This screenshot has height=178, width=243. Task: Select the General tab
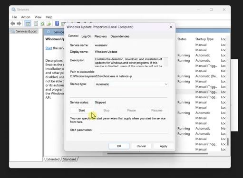(73, 36)
